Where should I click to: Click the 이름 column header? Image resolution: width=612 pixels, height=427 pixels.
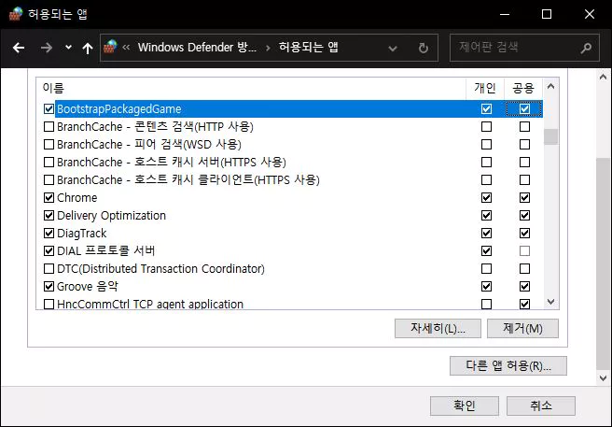[251, 88]
